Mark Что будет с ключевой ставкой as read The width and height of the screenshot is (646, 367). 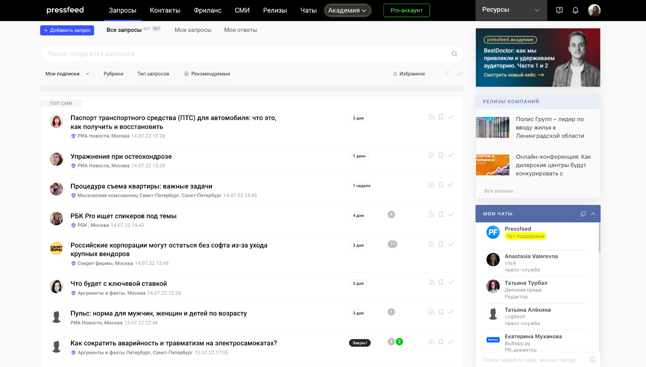click(x=451, y=283)
